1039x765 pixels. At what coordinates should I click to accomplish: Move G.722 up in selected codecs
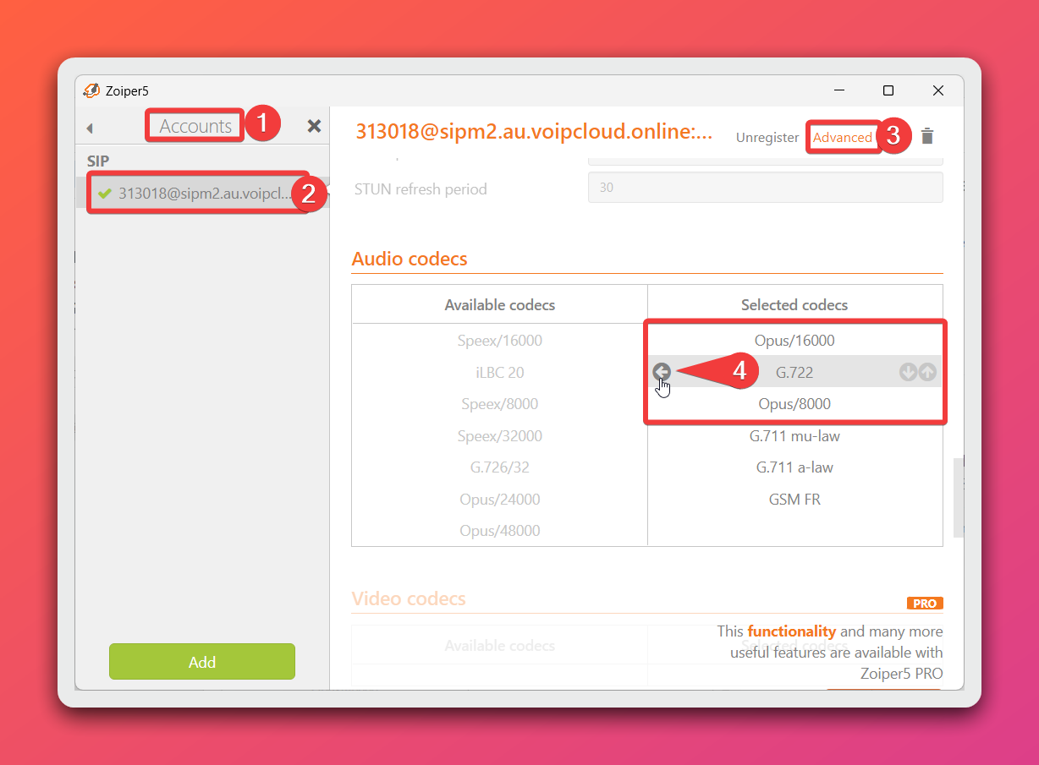pos(927,372)
